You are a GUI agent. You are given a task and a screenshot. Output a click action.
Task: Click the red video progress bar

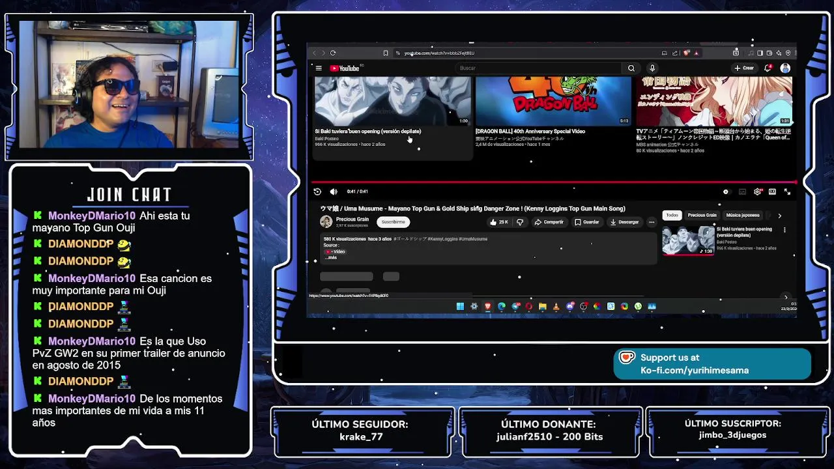coord(553,183)
